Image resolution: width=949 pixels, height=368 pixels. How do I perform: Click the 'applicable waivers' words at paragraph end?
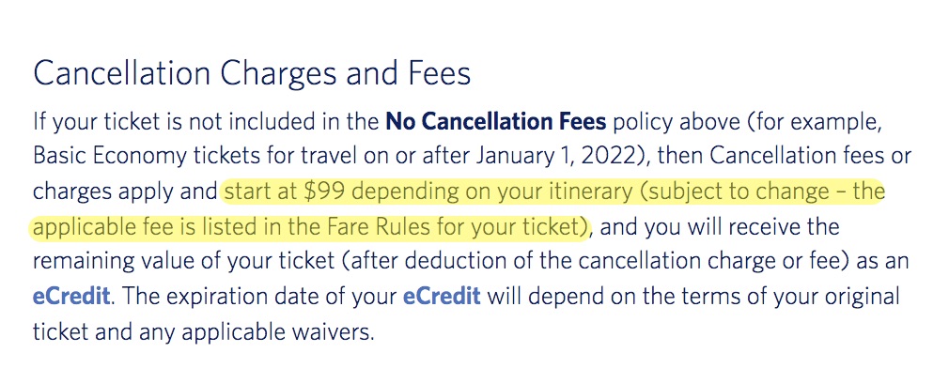coord(277,331)
